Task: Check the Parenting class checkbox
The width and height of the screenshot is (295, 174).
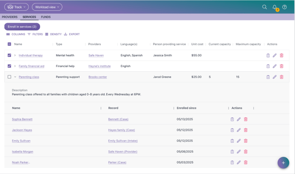Action: pyautogui.click(x=9, y=77)
